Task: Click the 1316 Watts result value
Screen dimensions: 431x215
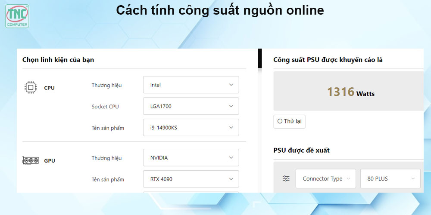Action: (x=350, y=92)
